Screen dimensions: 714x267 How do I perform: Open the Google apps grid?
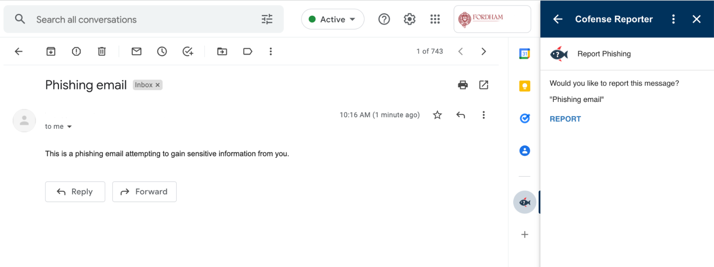point(435,19)
